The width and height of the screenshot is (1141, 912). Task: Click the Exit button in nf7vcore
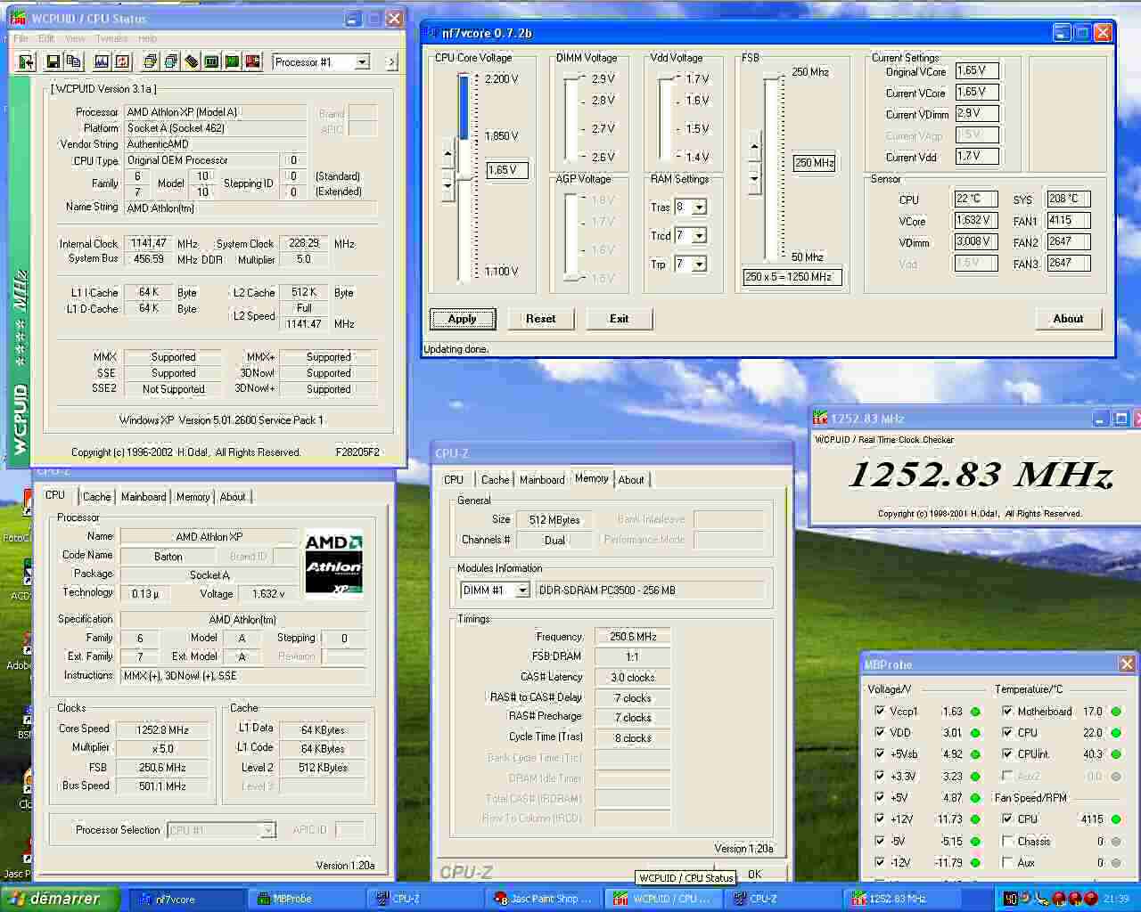coord(619,319)
